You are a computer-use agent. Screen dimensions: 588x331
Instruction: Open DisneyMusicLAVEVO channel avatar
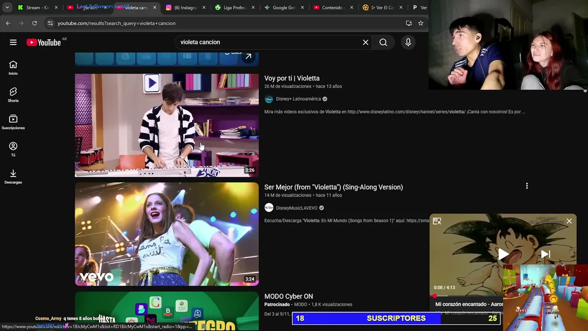[x=269, y=208]
